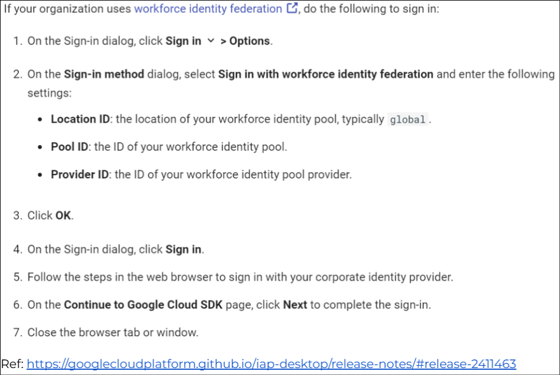Click bold Sign in with workforce identity federation

tap(326, 74)
